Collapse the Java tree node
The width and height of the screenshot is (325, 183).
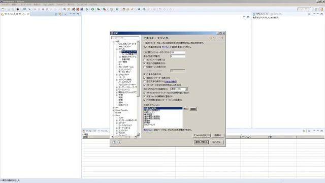pyautogui.click(x=114, y=115)
